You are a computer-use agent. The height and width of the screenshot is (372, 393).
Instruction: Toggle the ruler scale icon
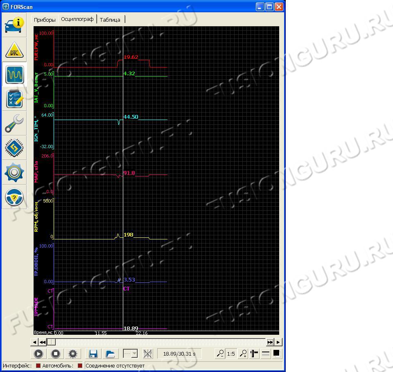click(x=254, y=354)
